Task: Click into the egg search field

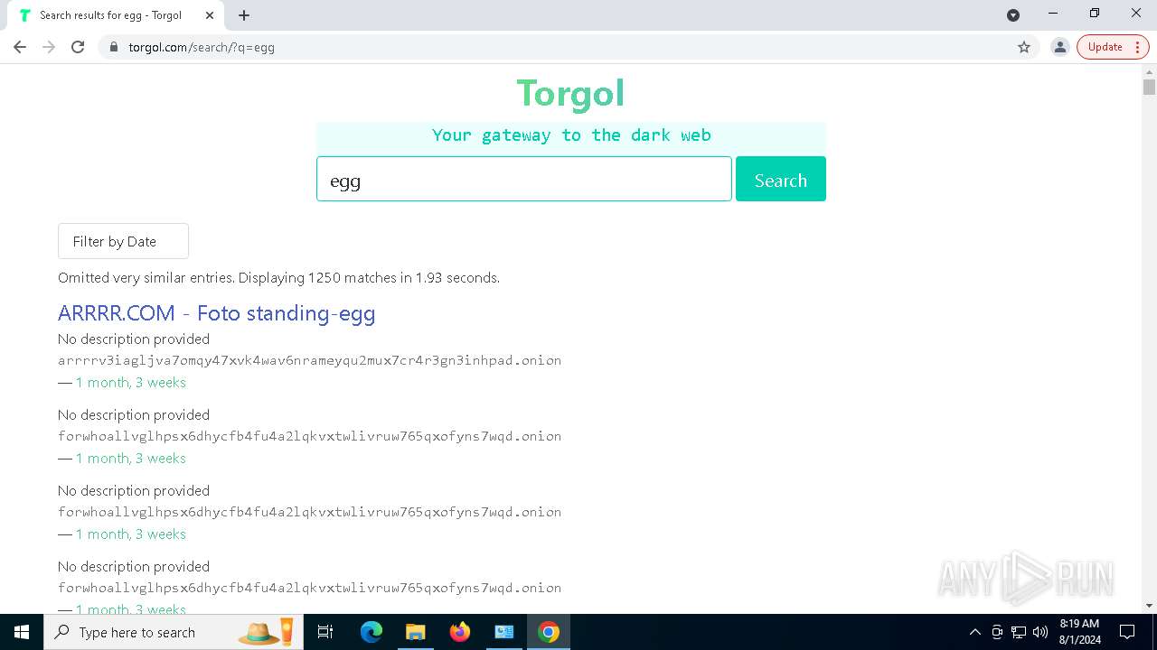Action: click(524, 179)
